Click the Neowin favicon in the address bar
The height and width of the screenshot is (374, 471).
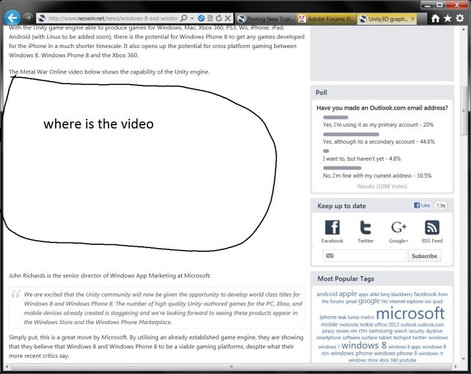(x=42, y=18)
